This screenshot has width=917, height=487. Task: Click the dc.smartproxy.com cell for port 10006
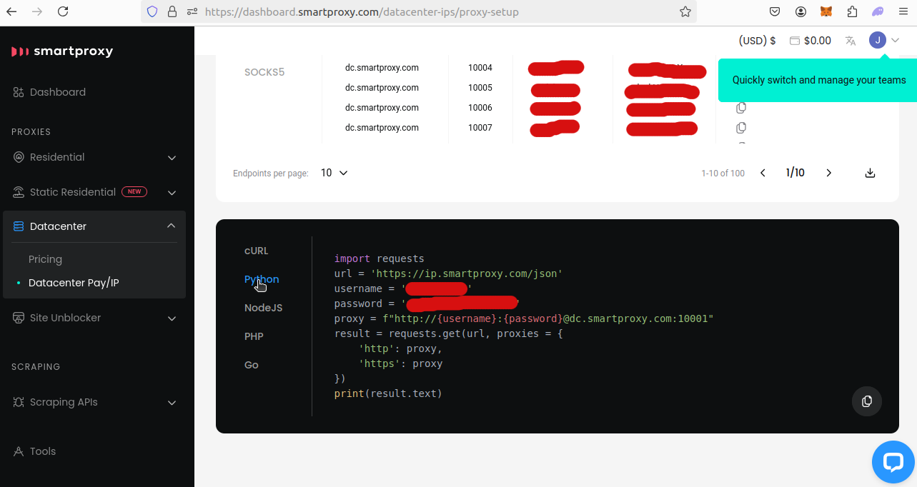382,108
